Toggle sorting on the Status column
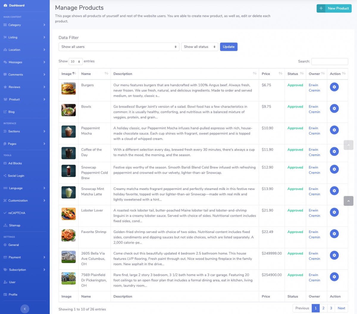Screen dimensions: 357x314 click(x=302, y=73)
